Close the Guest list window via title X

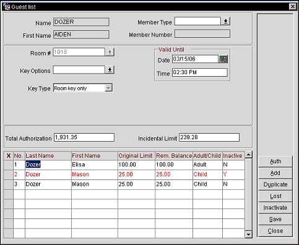tap(293, 7)
